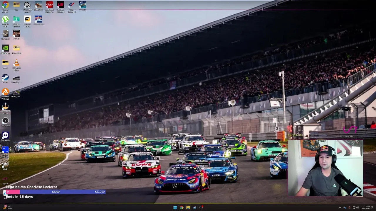
Task: Open the folder next to the NVIDIA App
Action: [16, 50]
